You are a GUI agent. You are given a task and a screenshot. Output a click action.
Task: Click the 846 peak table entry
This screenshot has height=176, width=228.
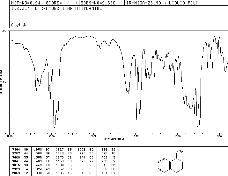click(86, 173)
